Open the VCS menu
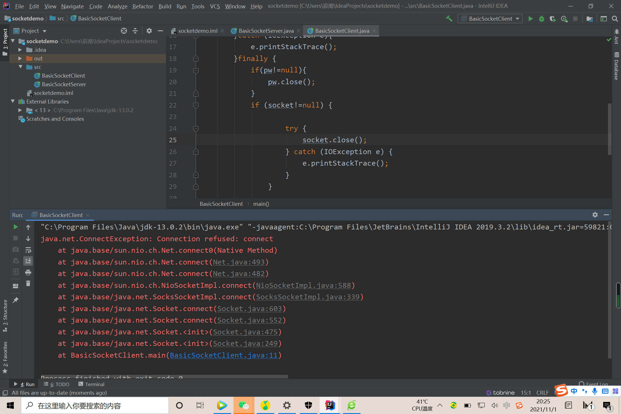 [215, 6]
